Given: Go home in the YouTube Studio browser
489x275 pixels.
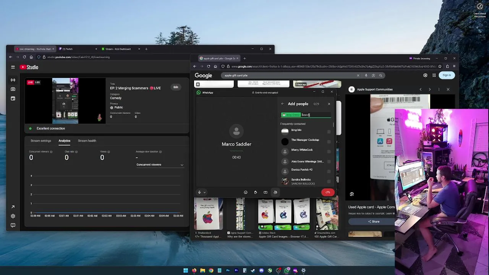Looking at the screenshot, I should click(x=31, y=57).
